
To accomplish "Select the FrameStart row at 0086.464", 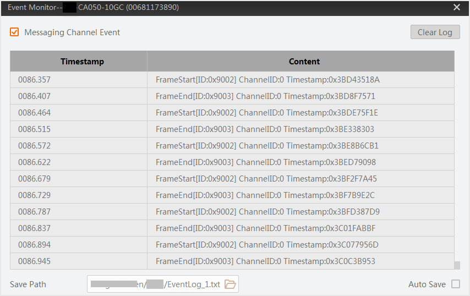I will [x=231, y=113].
